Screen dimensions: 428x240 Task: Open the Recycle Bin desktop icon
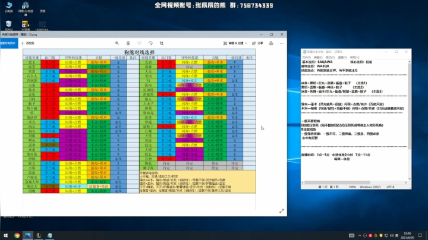pyautogui.click(x=9, y=26)
